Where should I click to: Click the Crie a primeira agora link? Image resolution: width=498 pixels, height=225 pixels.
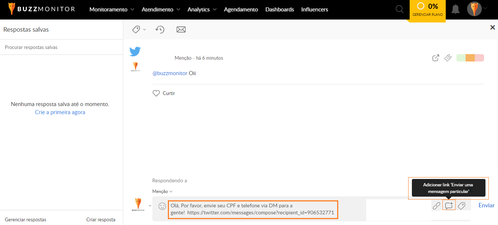(60, 112)
